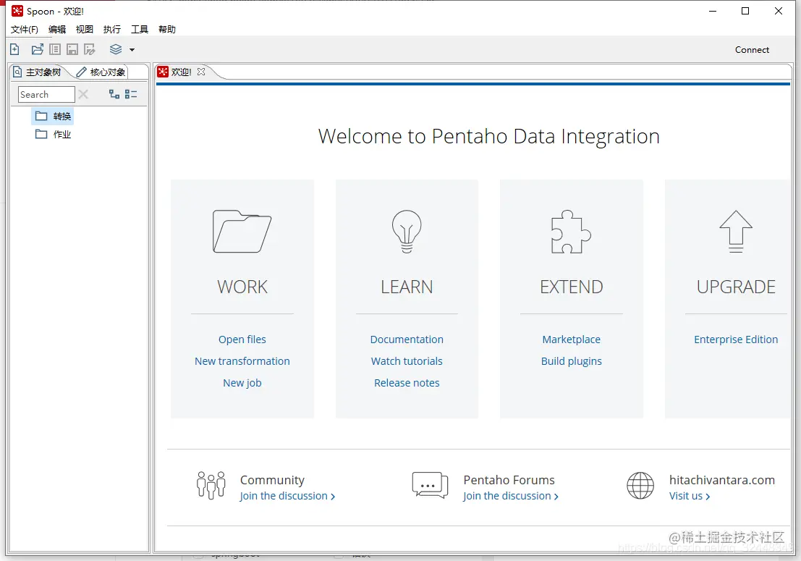Screen dimensions: 801x561
Task: Open the 工具 menu
Action: coord(140,30)
